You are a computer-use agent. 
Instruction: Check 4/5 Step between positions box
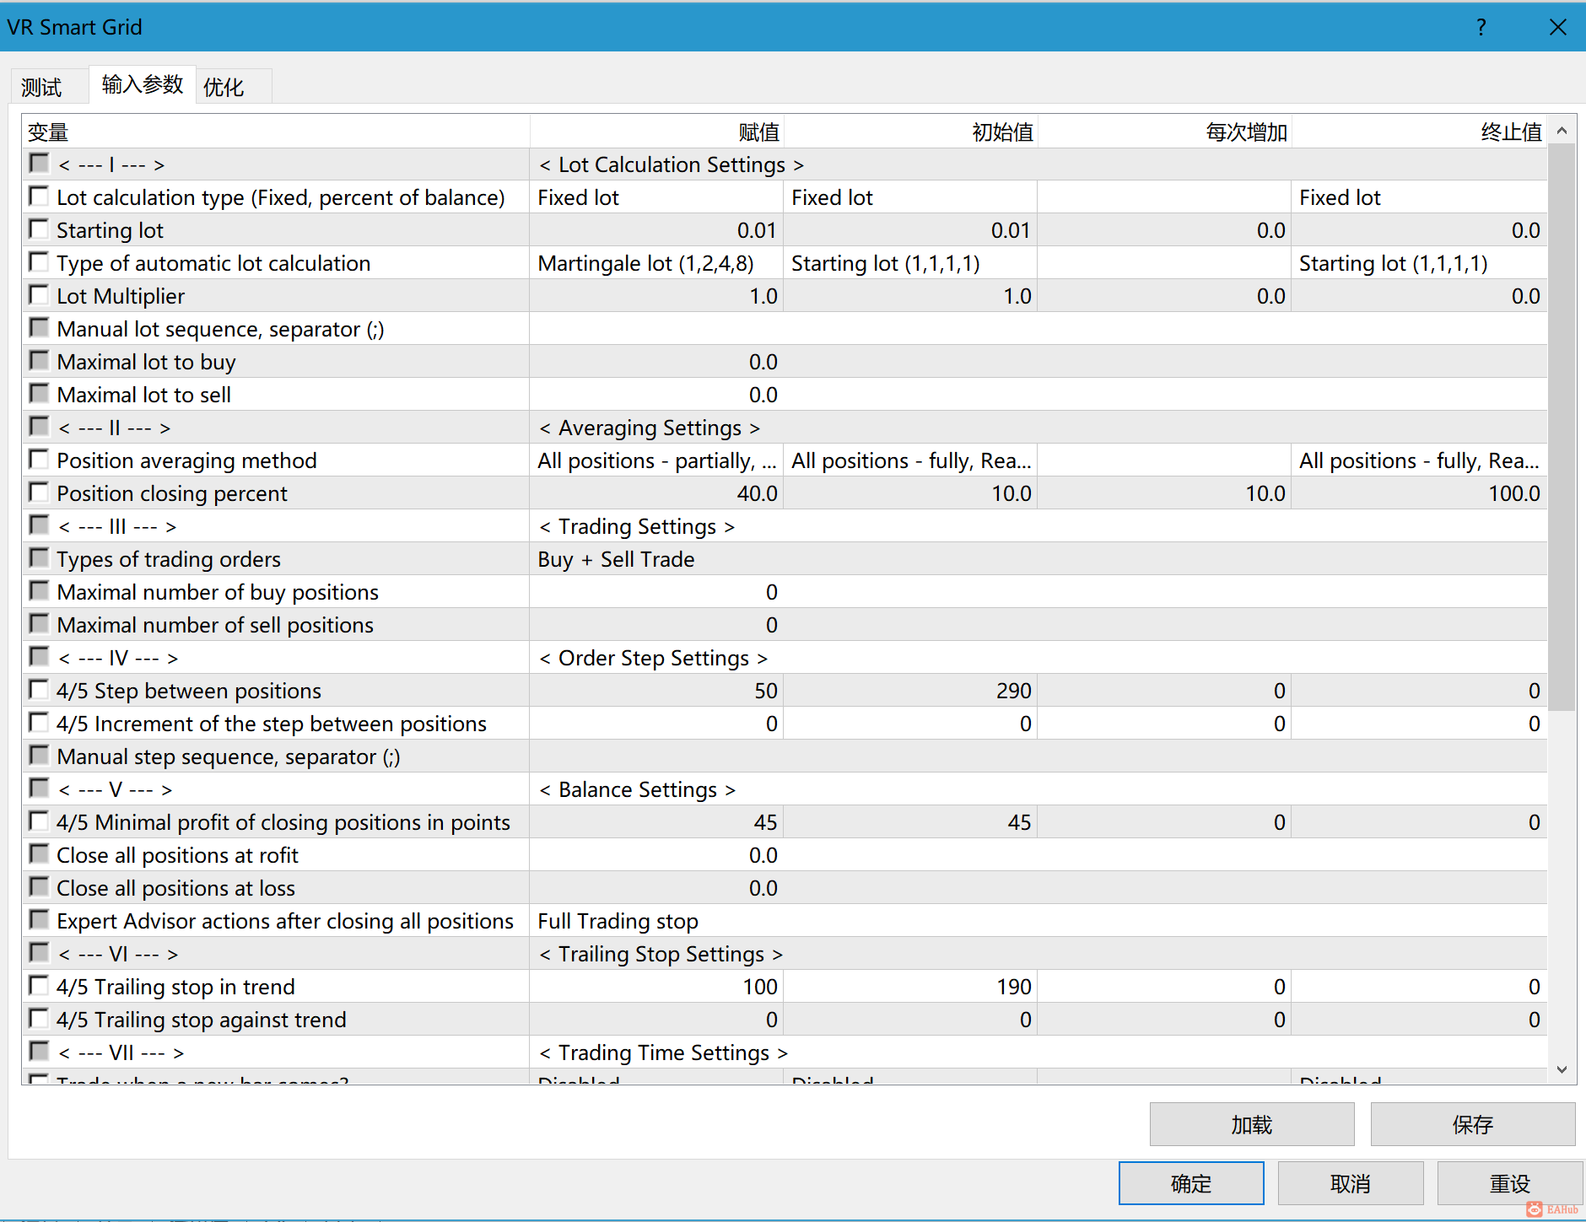(39, 689)
